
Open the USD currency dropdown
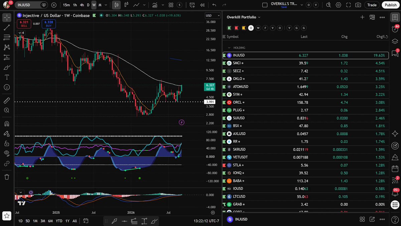point(213,16)
